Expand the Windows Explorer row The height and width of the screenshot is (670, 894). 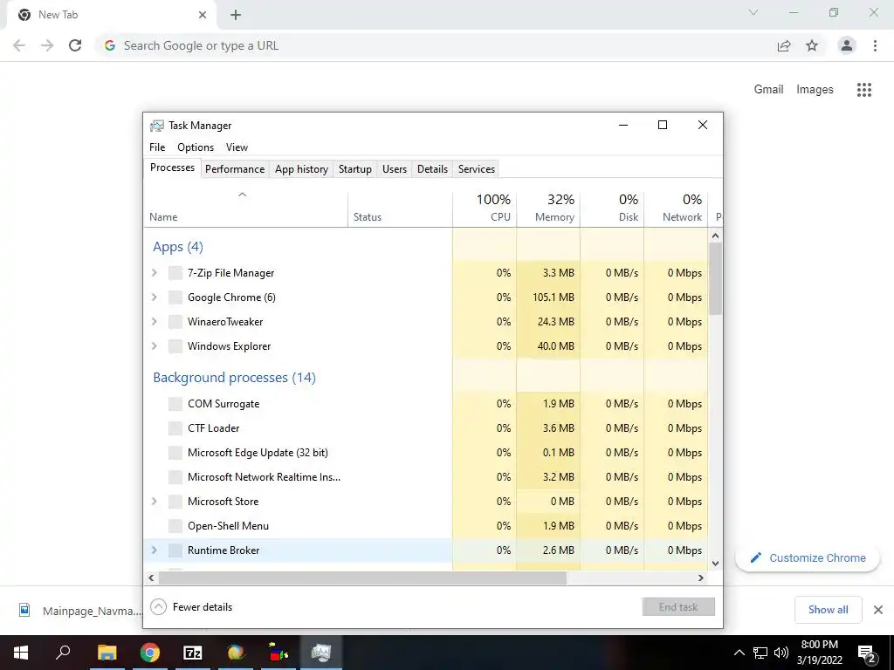pyautogui.click(x=154, y=346)
